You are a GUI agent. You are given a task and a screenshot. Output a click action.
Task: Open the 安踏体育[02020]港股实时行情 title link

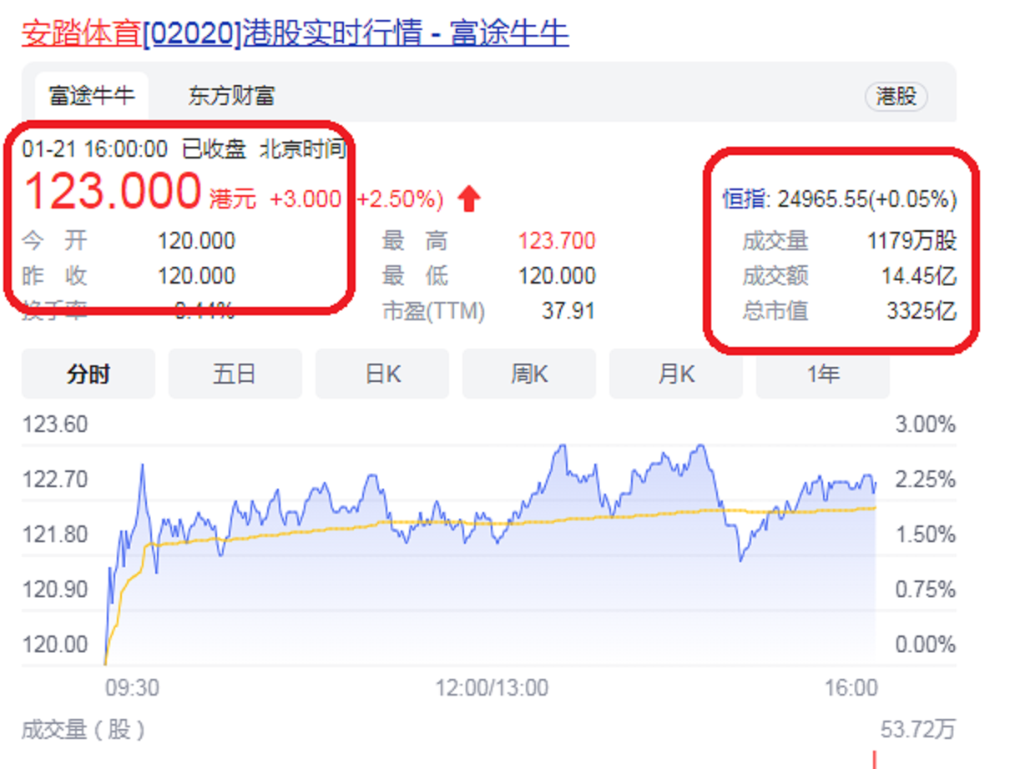pyautogui.click(x=295, y=33)
